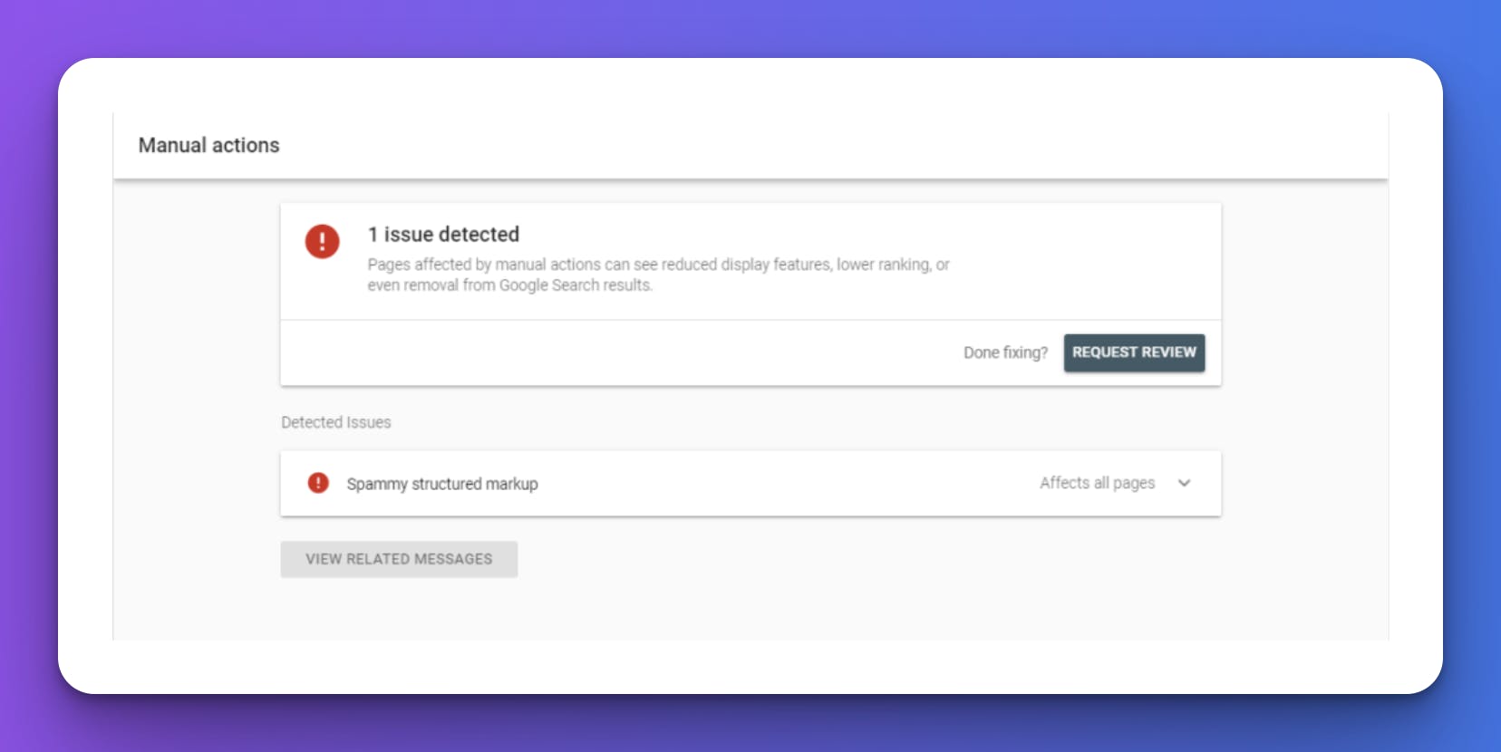Click the Pages affected by manual actions description

pos(658,275)
